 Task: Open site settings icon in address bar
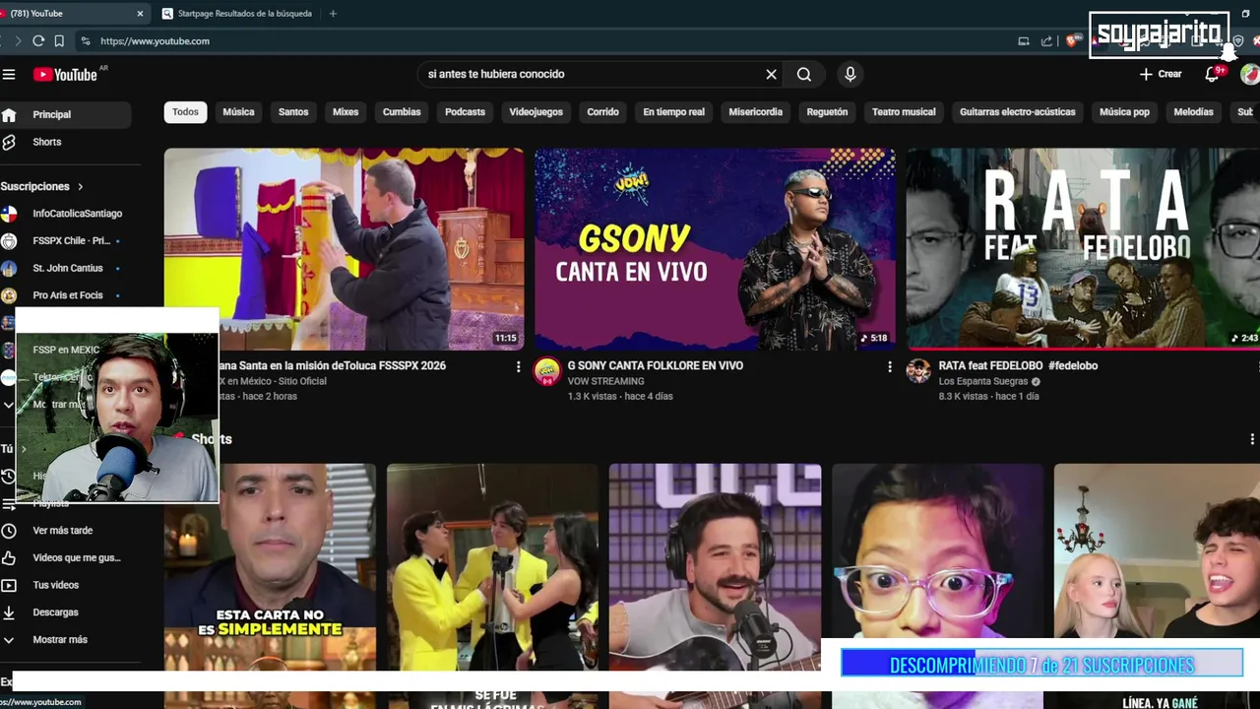point(86,41)
